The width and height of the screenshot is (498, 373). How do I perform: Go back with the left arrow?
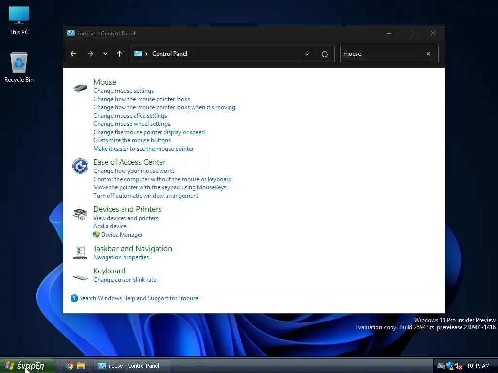coord(73,54)
